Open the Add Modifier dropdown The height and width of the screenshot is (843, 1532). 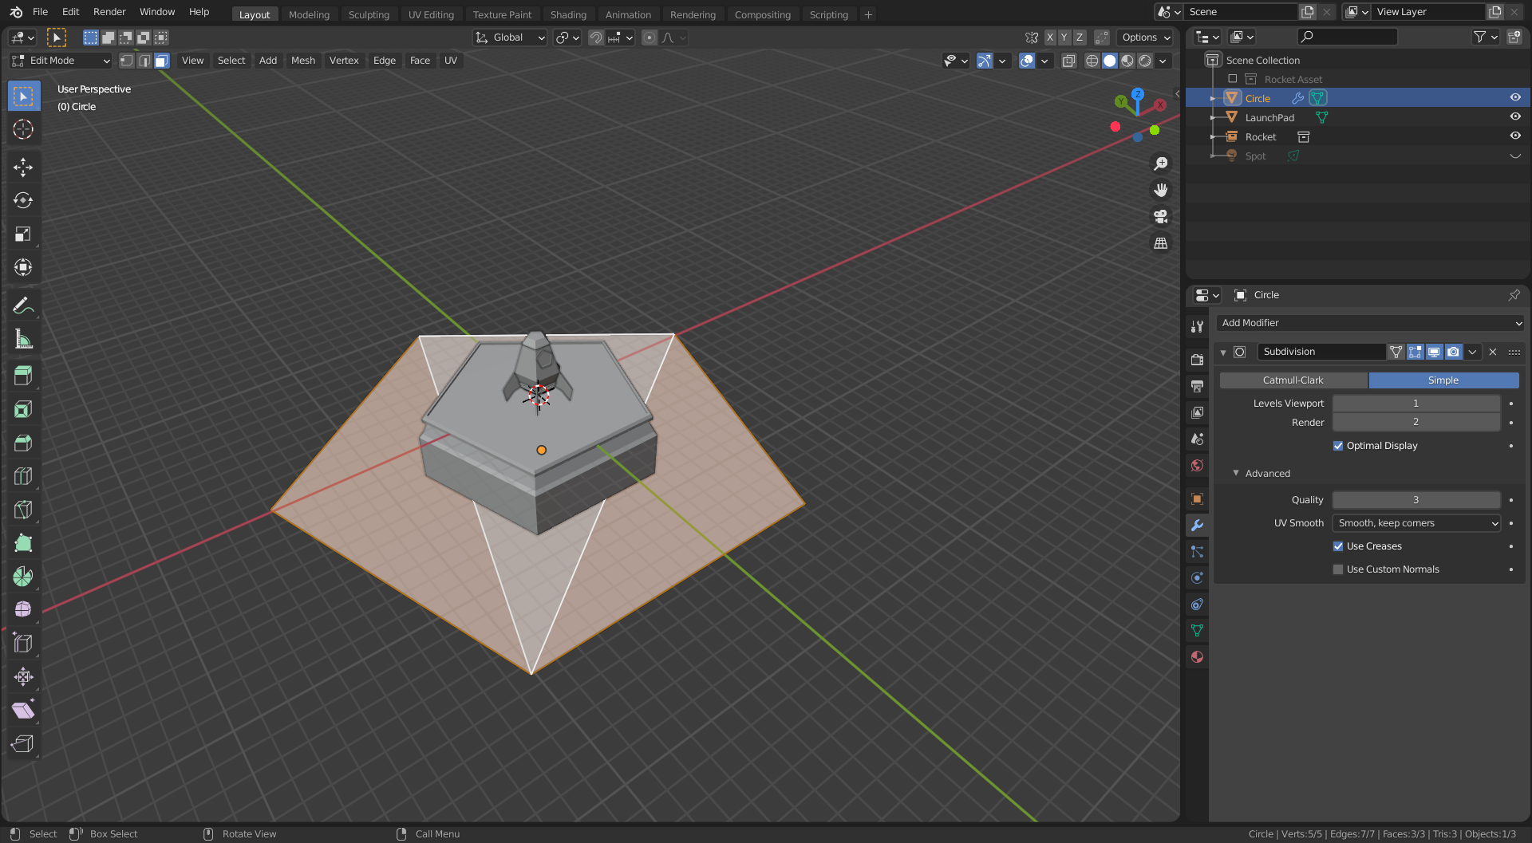(x=1370, y=323)
